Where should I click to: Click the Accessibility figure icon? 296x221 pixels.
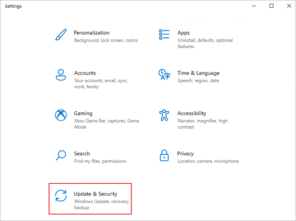[164, 115]
